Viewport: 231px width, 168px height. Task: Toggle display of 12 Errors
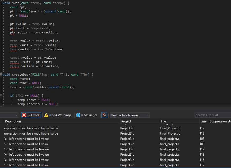[x=31, y=115]
